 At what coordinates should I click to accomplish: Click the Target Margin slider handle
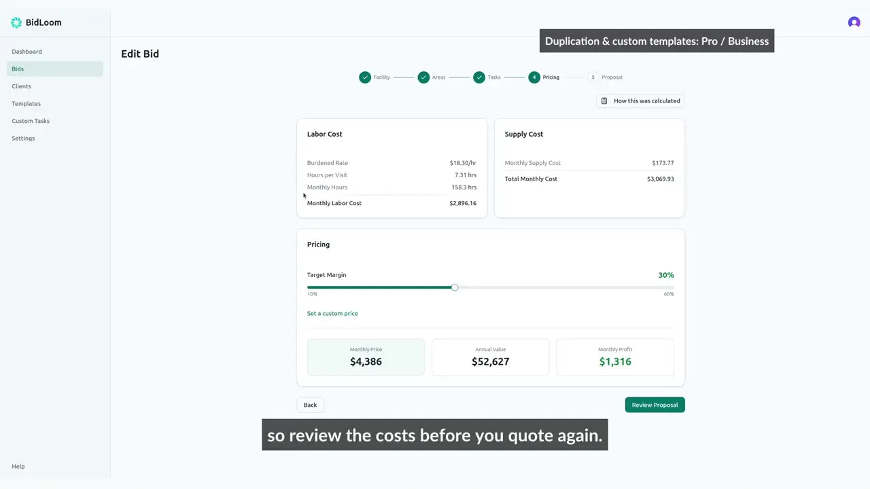tap(455, 287)
